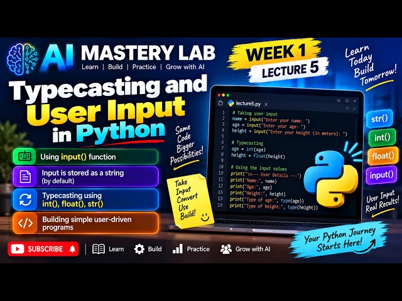Click the bar chart Practice icon
The height and width of the screenshot is (301, 402).
pos(178,249)
